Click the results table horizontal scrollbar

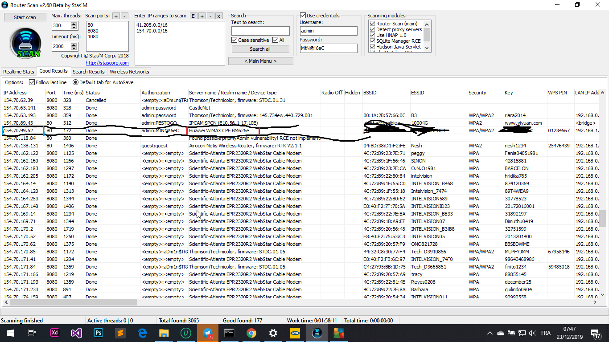(x=74, y=302)
